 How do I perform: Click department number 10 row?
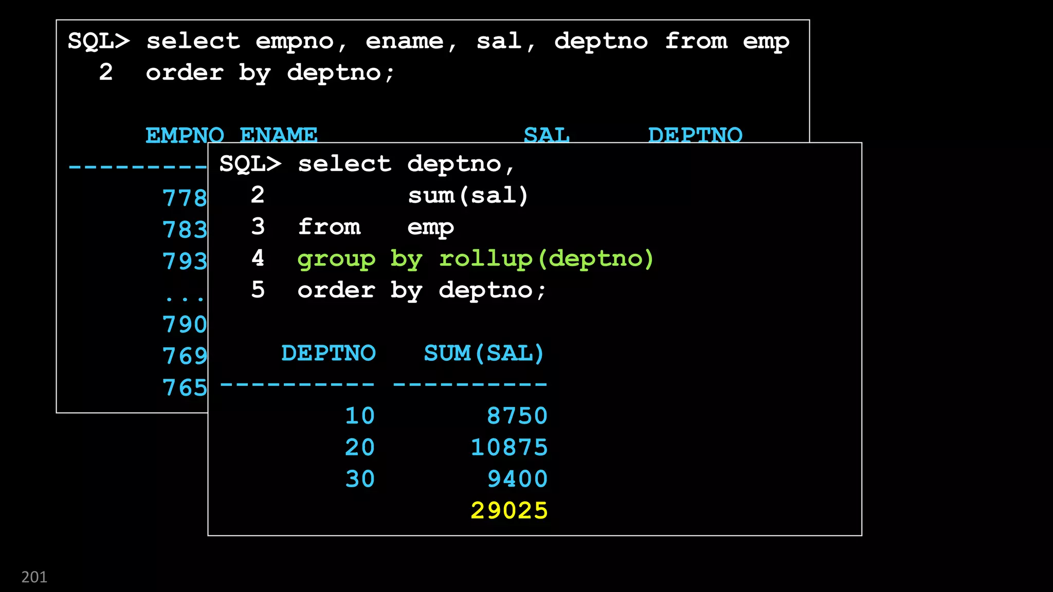(359, 416)
